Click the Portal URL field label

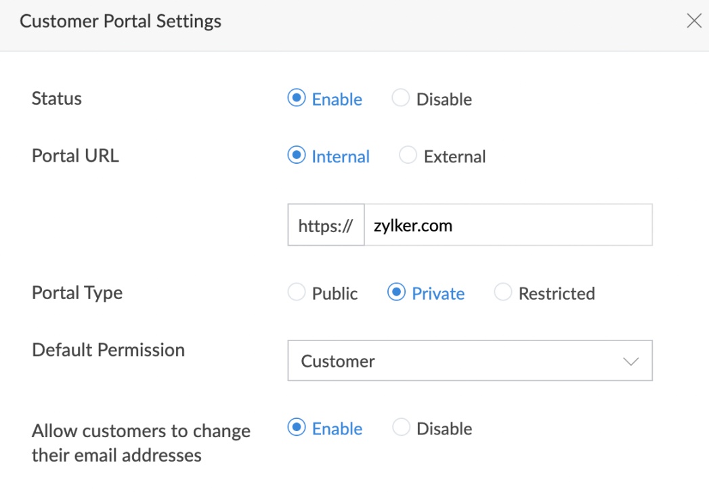[x=75, y=156]
